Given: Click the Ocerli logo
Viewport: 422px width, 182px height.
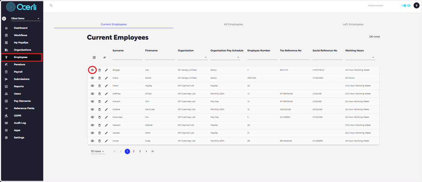Looking at the screenshot, I should click(21, 7).
